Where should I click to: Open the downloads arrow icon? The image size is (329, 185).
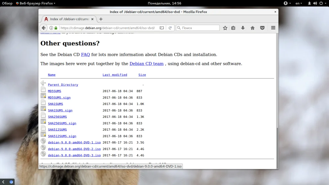[243, 28]
